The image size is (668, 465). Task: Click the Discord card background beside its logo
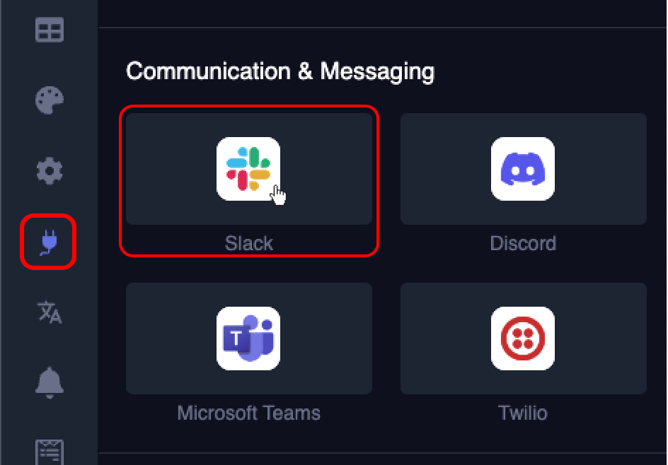point(445,169)
